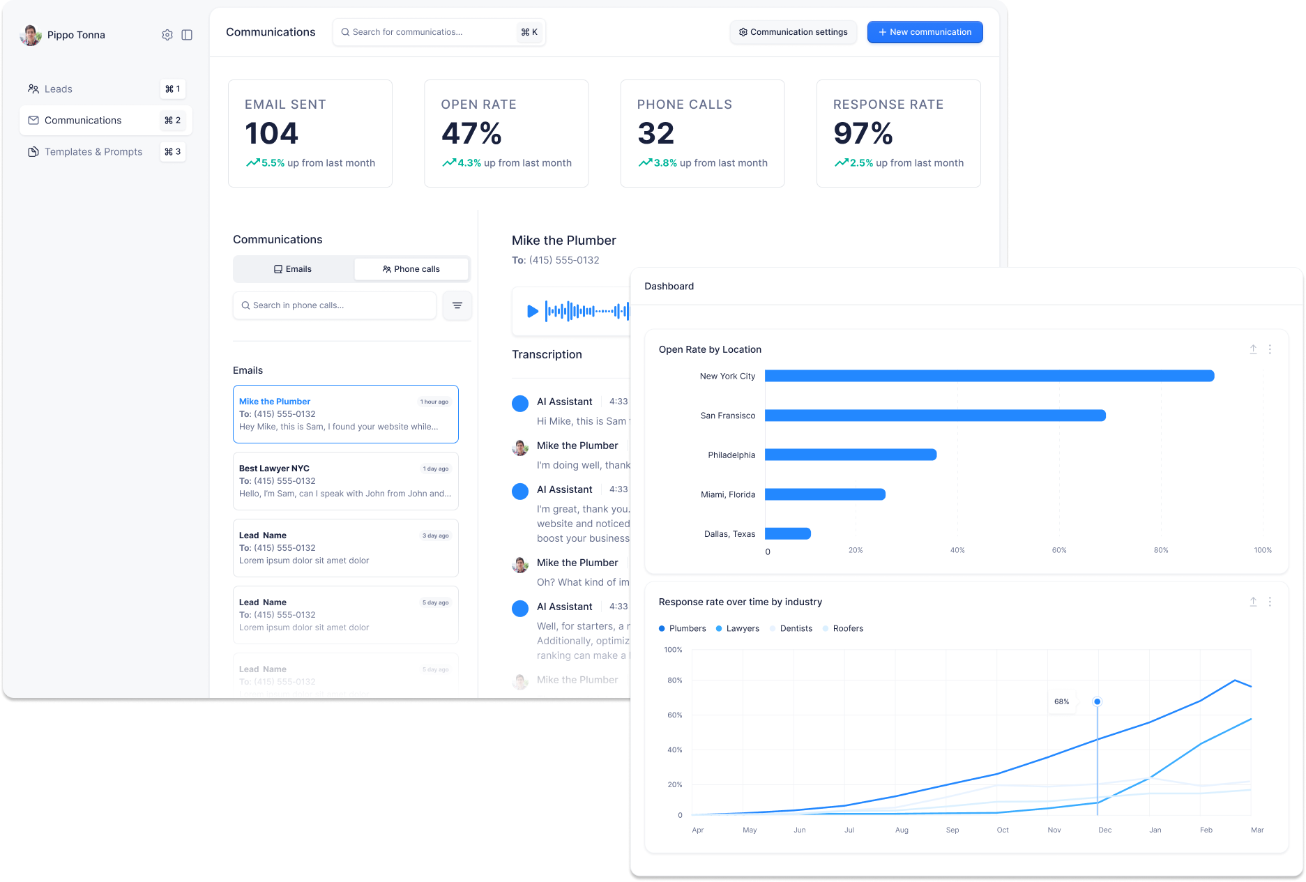Select the Mike the Plumber message card
Viewport: 1306px width, 882px height.
pyautogui.click(x=346, y=414)
